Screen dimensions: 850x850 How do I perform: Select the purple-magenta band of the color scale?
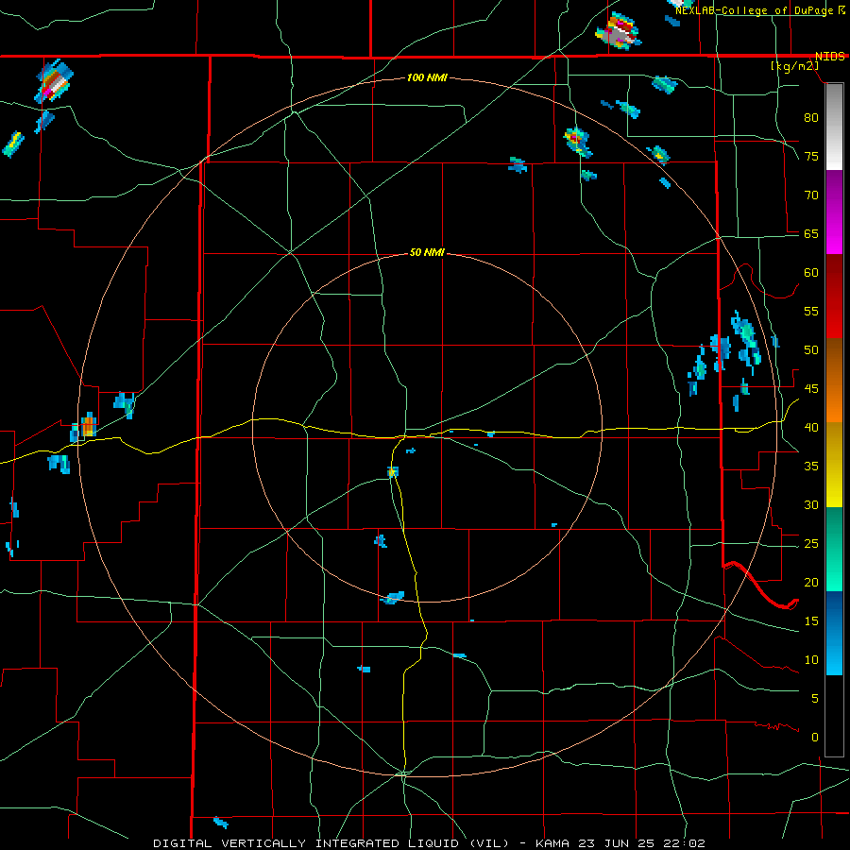[834, 212]
